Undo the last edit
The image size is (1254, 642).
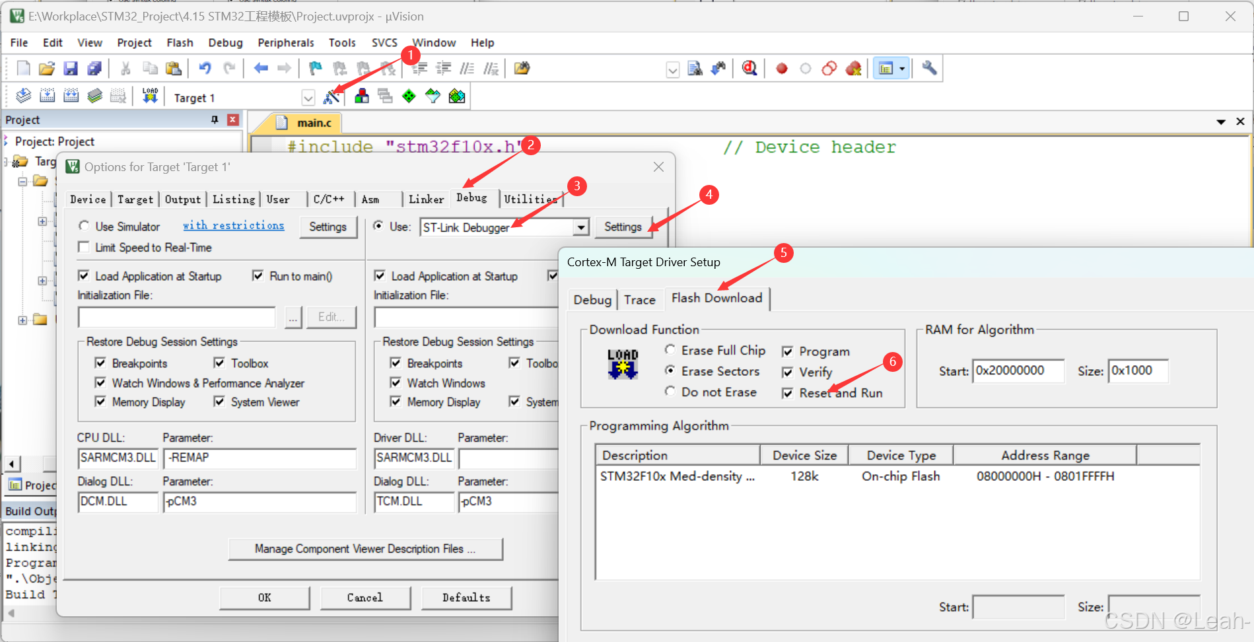click(205, 68)
